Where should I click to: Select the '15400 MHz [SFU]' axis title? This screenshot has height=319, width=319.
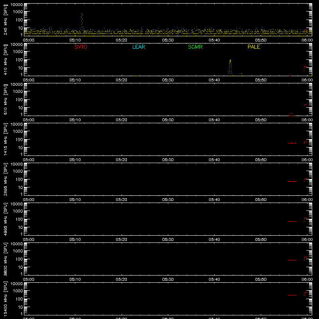(x=5, y=299)
